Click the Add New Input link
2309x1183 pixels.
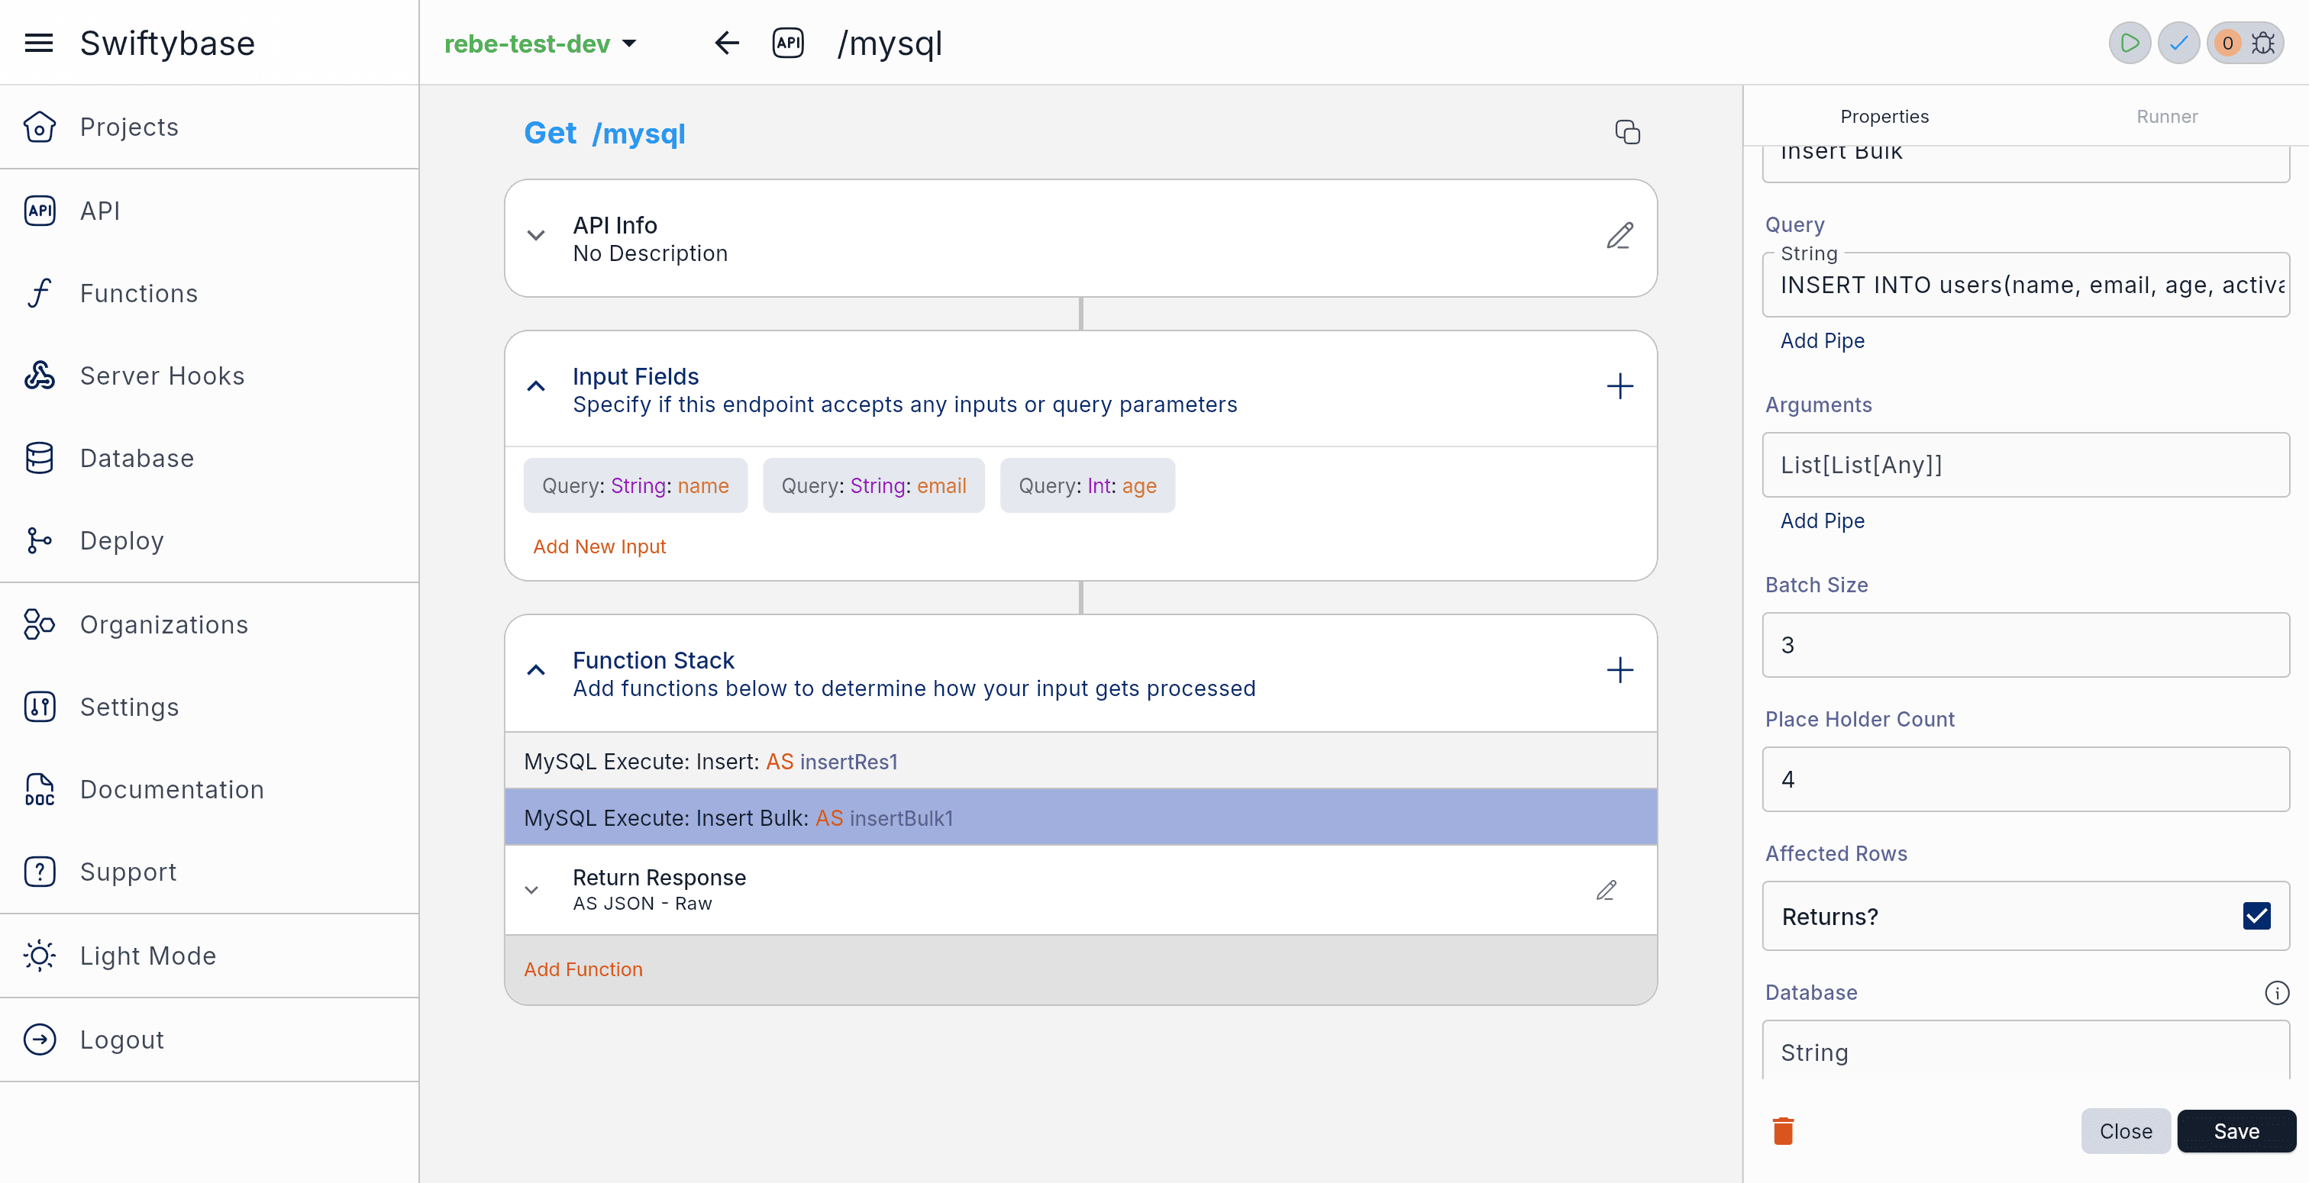(599, 546)
